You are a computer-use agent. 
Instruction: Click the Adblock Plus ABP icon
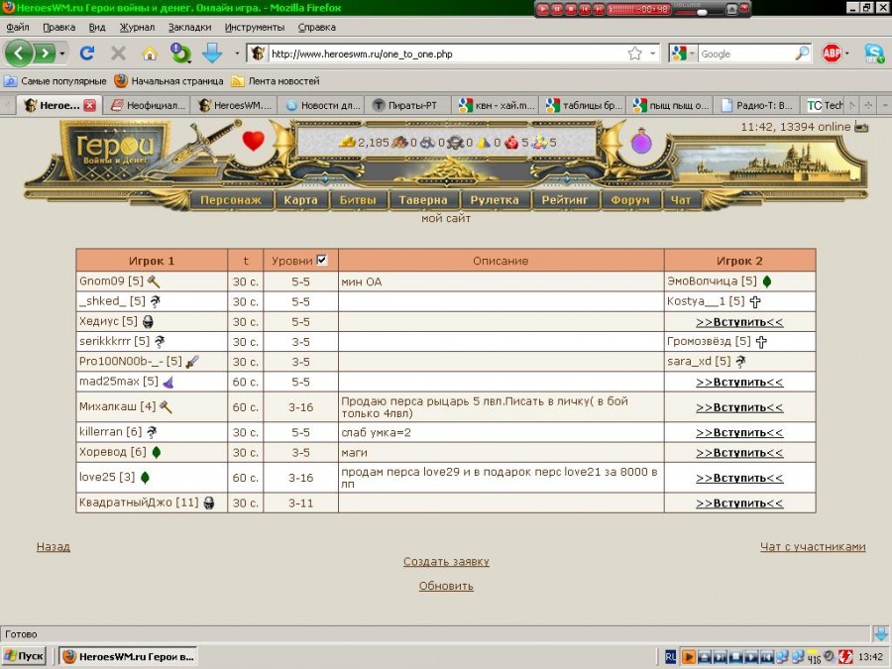click(832, 54)
